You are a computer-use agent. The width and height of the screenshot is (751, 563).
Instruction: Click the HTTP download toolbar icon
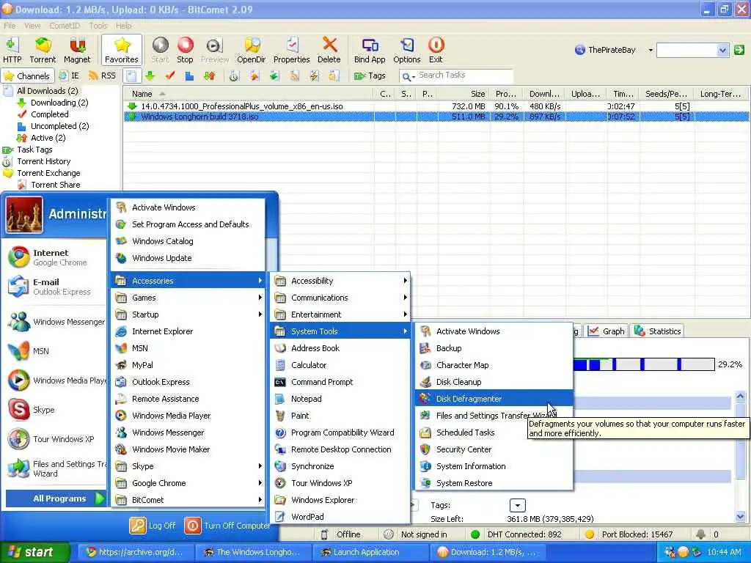click(12, 50)
